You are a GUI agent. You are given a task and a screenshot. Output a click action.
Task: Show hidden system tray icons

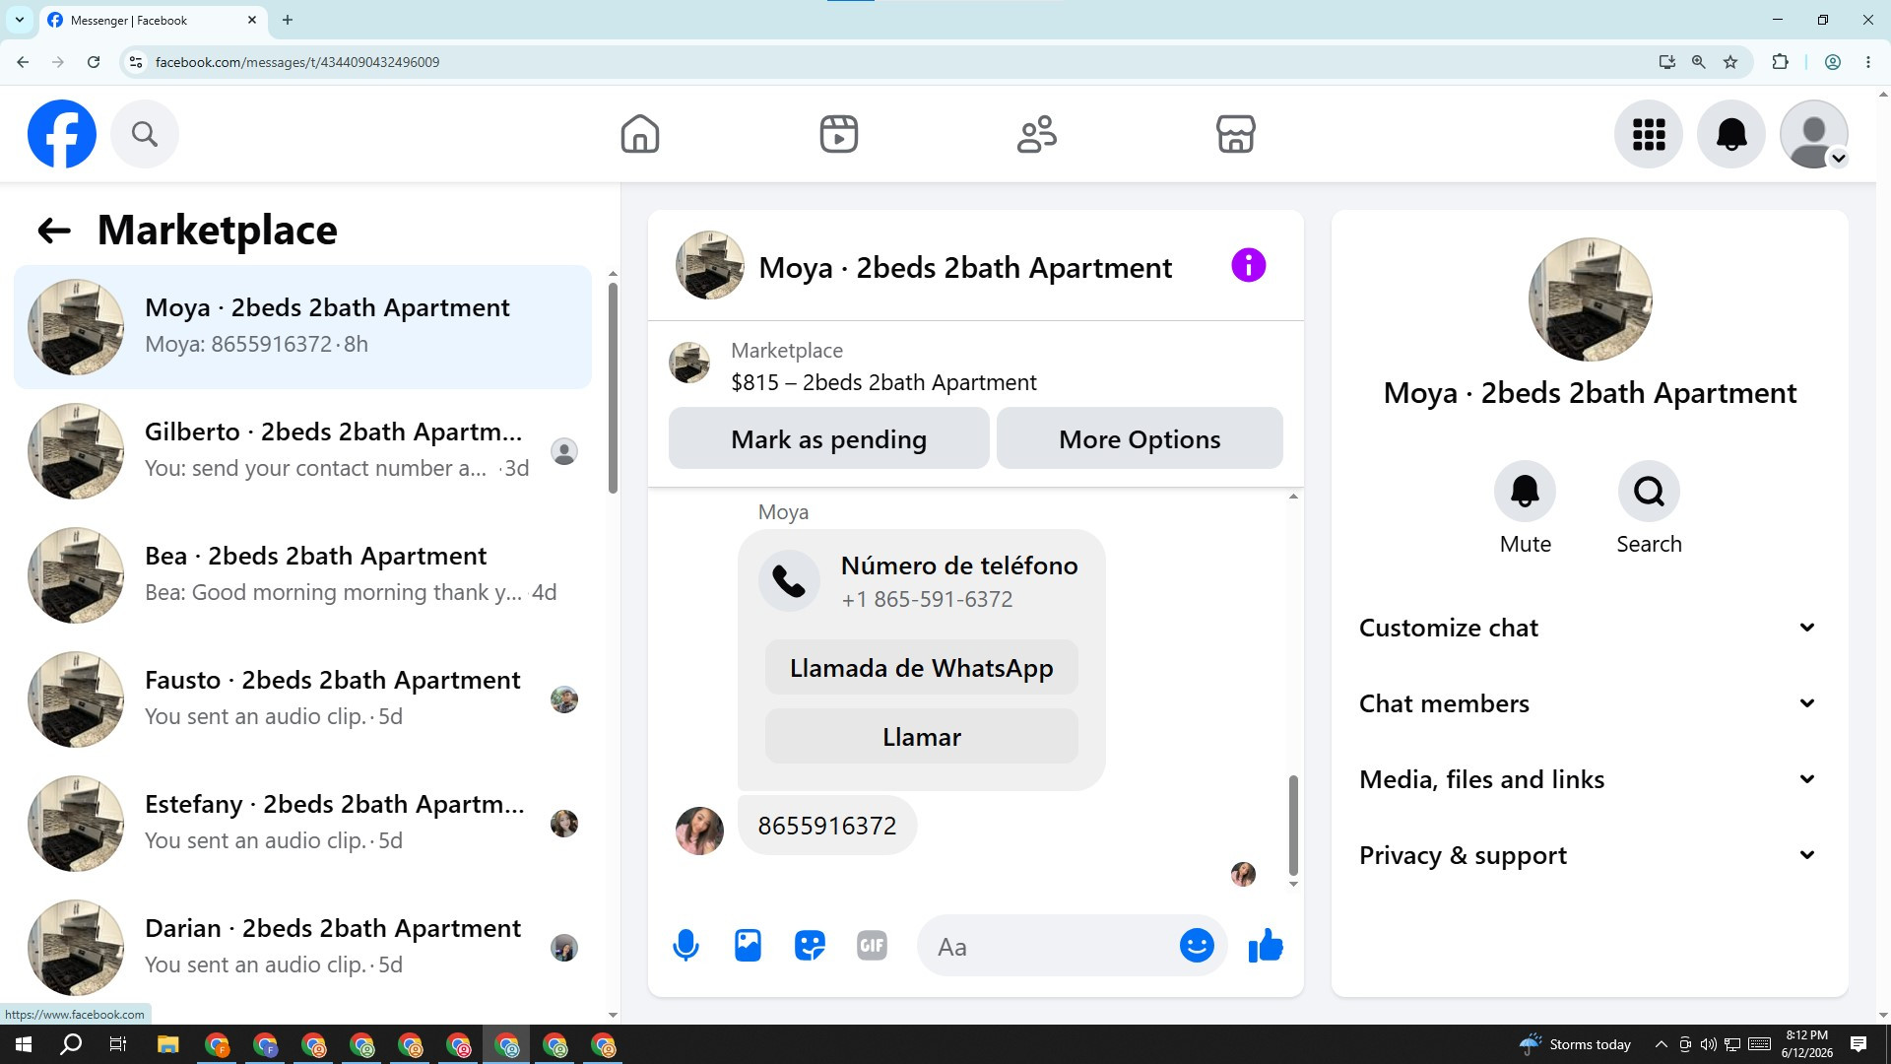tap(1661, 1044)
